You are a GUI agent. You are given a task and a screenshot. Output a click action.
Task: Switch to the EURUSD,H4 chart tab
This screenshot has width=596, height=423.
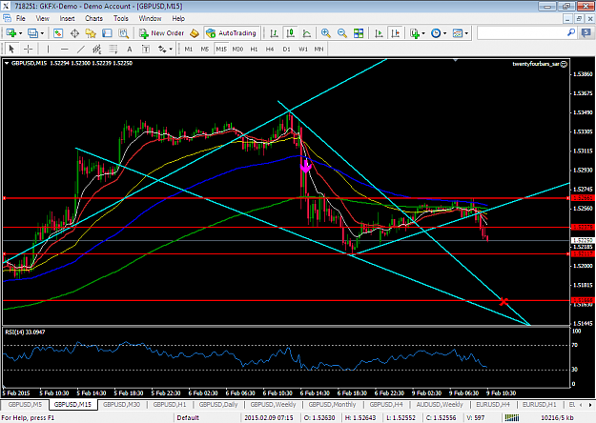(x=493, y=405)
